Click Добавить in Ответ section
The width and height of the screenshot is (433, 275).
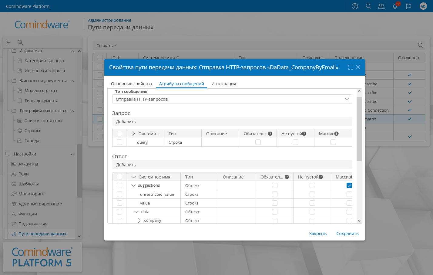126,165
